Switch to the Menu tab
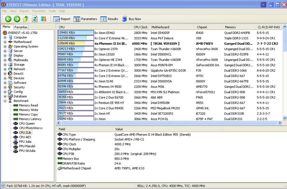 (x=6, y=27)
